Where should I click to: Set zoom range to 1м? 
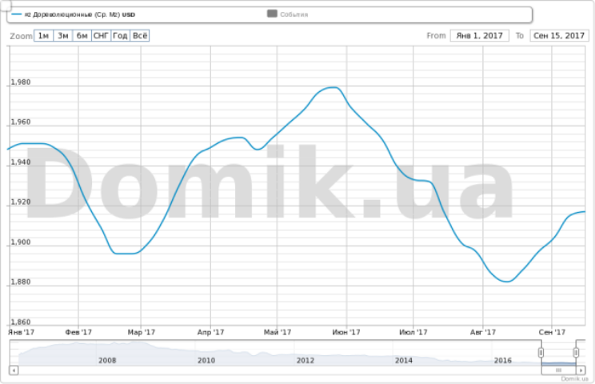[x=43, y=36]
